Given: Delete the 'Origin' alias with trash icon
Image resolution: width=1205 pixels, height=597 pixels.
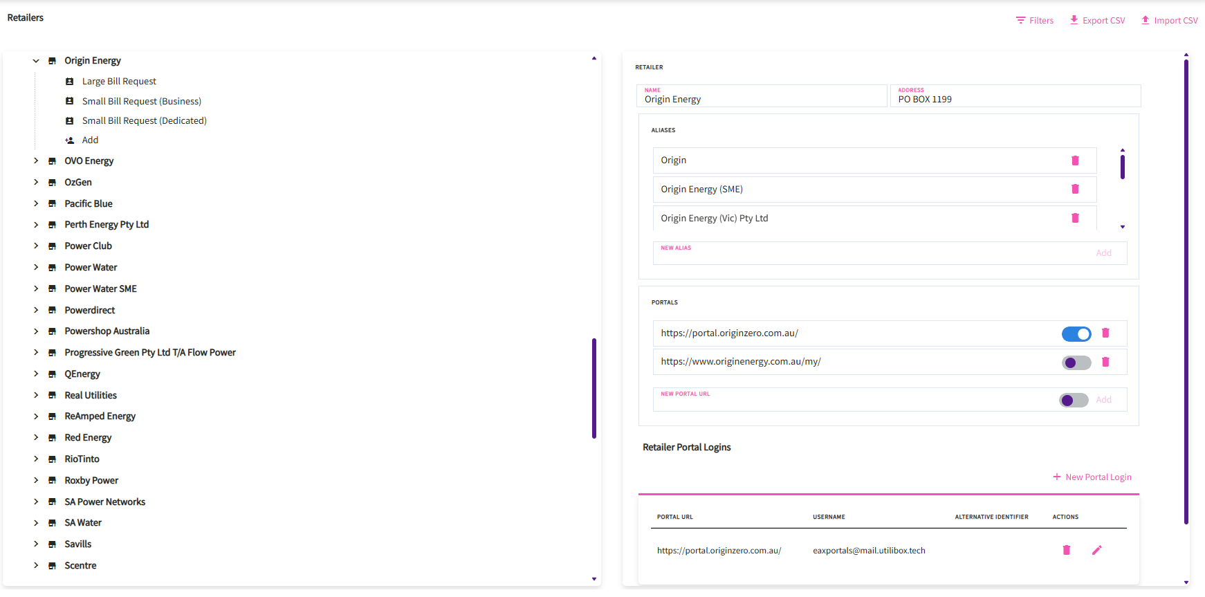Looking at the screenshot, I should (x=1075, y=160).
